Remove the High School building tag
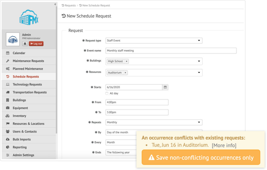The width and height of the screenshot is (267, 170). click(x=127, y=61)
